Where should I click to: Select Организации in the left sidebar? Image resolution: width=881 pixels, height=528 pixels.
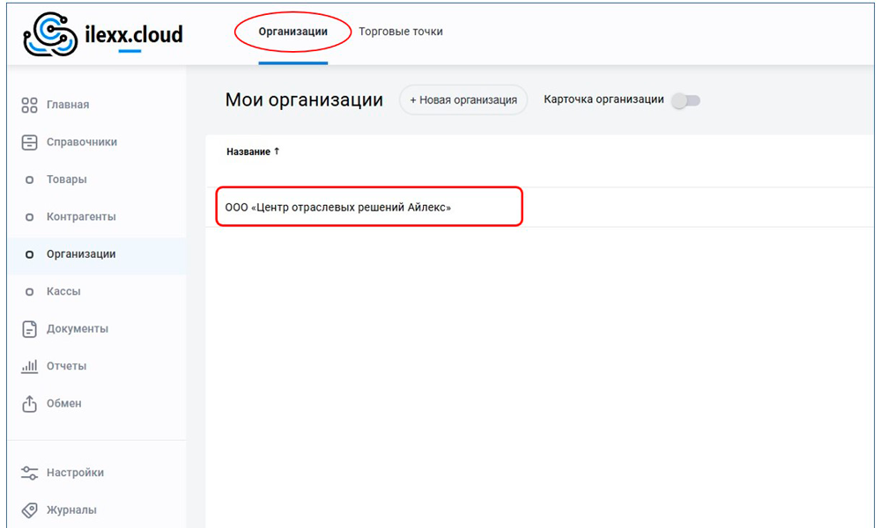coord(81,254)
